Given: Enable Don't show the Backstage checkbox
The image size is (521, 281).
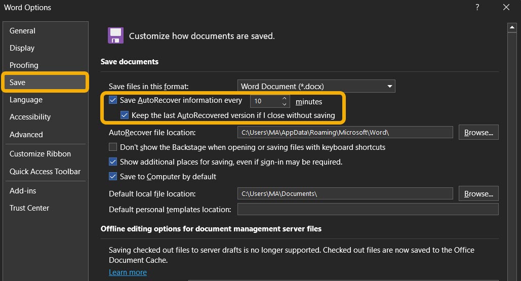Looking at the screenshot, I should 113,147.
